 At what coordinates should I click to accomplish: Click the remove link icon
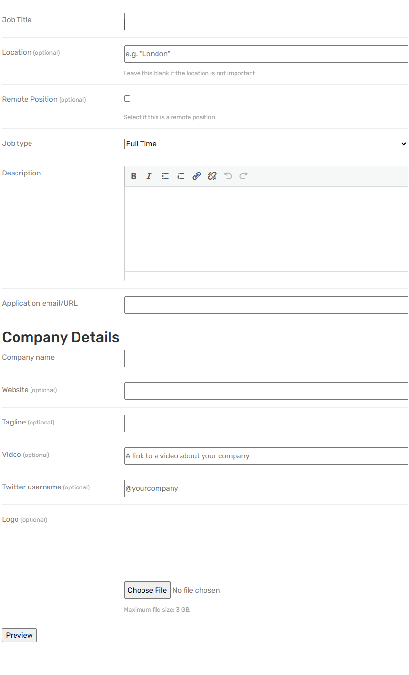[x=212, y=176]
